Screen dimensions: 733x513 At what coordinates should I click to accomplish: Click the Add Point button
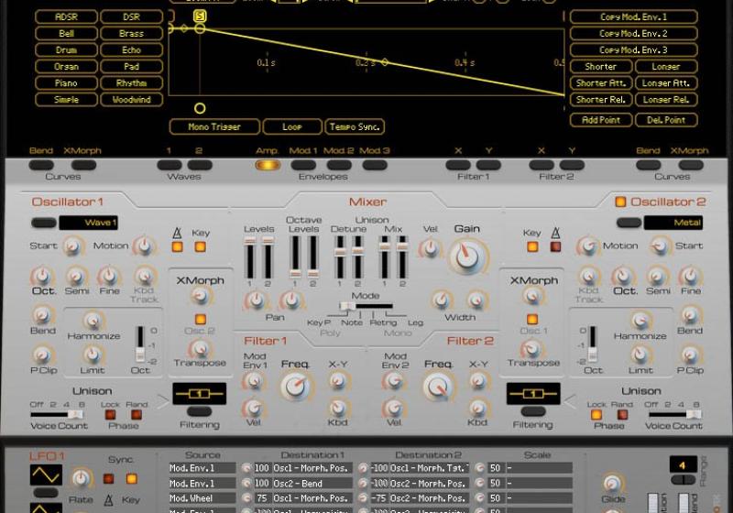point(599,120)
